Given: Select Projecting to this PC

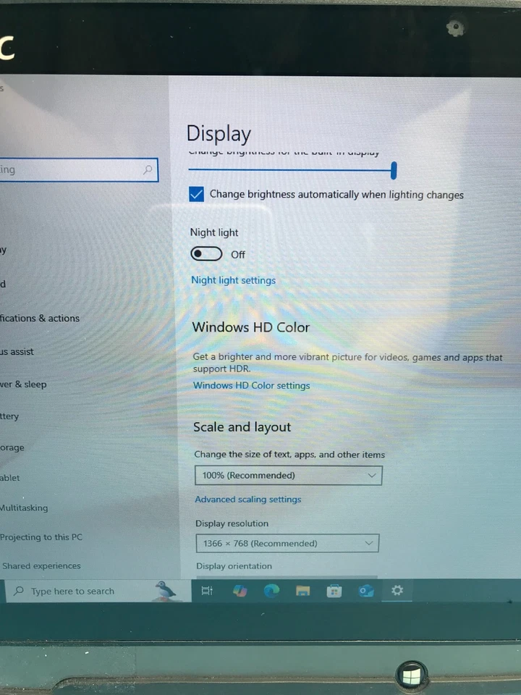Looking at the screenshot, I should [x=41, y=537].
